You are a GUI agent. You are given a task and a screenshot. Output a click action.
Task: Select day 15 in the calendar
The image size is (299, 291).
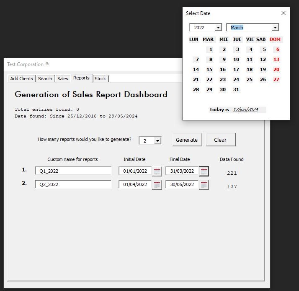click(x=209, y=69)
